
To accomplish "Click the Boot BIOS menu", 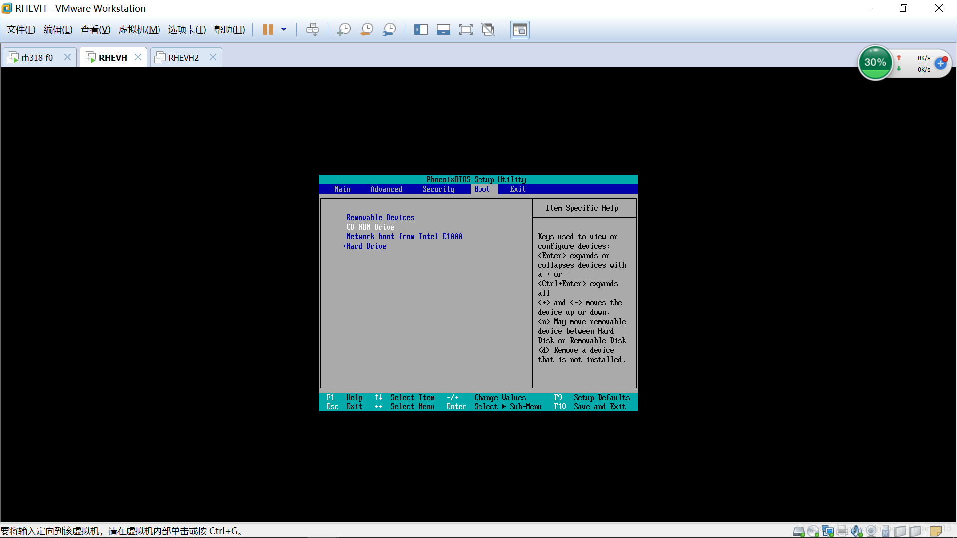I will pos(482,189).
